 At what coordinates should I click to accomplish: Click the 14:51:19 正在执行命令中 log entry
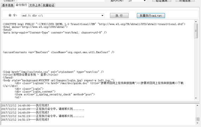43,116
